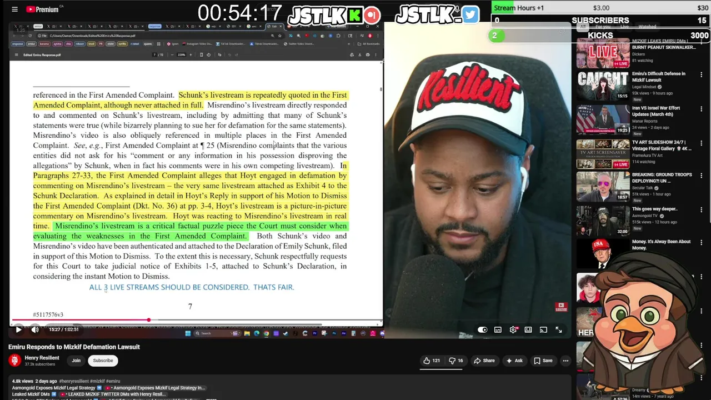This screenshot has height=400, width=711.
Task: Share the video
Action: [x=484, y=361]
